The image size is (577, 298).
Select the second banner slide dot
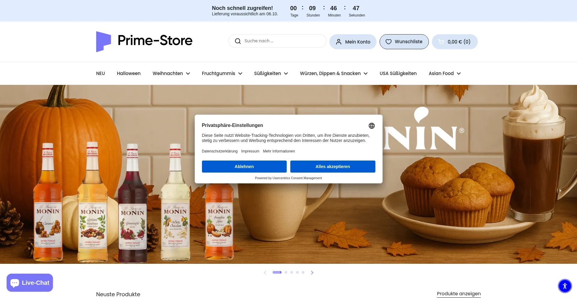pos(286,272)
